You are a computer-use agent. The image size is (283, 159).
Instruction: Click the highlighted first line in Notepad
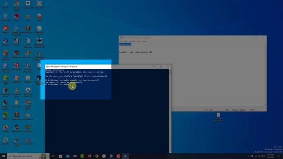pos(125,44)
